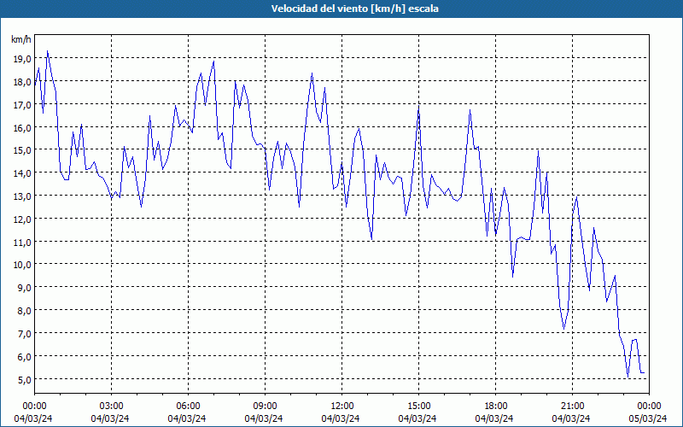
Task: Click the km/h axis unit label
Action: (x=20, y=39)
